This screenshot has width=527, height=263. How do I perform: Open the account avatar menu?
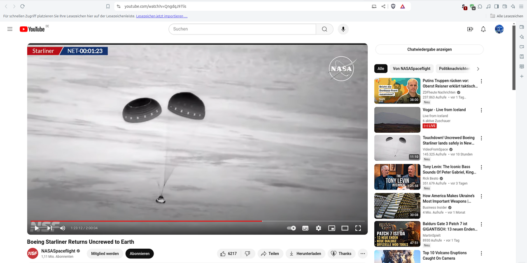coord(499,29)
